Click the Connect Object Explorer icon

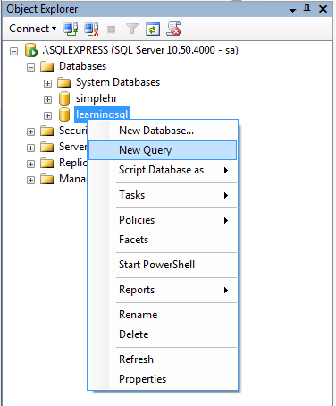71,30
